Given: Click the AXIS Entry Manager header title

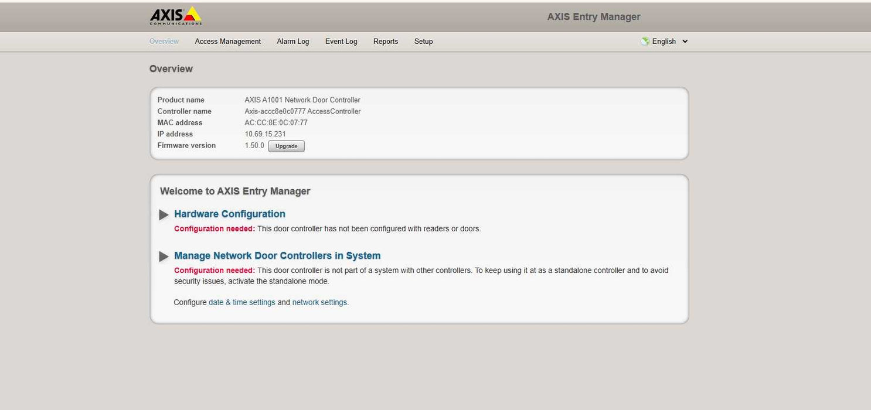Looking at the screenshot, I should click(594, 16).
